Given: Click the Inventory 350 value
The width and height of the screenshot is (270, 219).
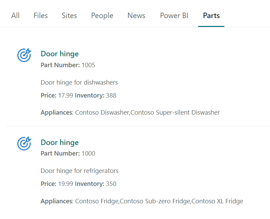Looking at the screenshot, I should point(111,184).
